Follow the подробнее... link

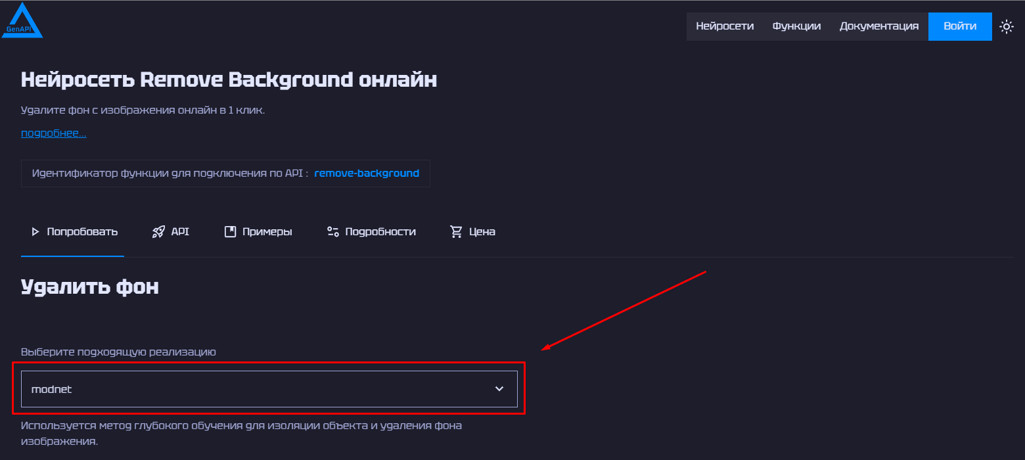(x=53, y=133)
